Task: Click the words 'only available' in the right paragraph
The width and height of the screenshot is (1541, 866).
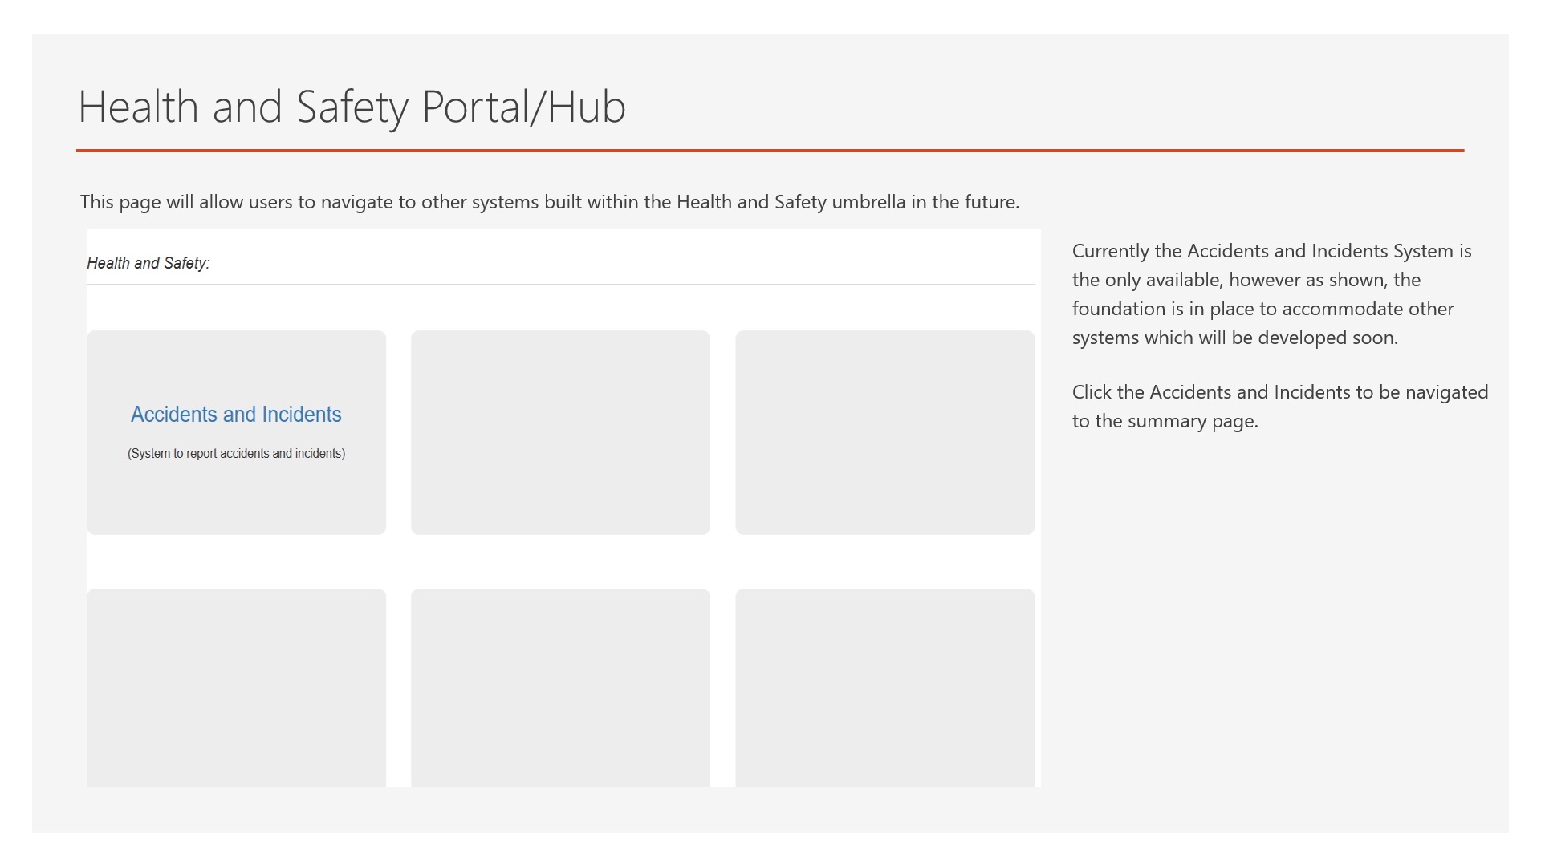Action: pos(1164,281)
